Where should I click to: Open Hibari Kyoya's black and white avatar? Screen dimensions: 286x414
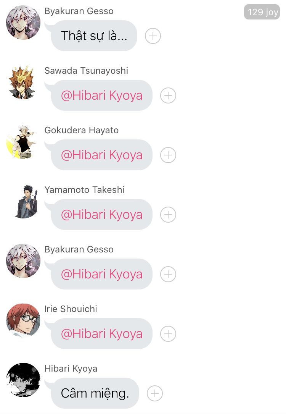[23, 380]
